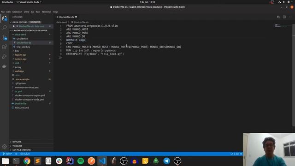Open the Run and Debug view

pos(4,56)
